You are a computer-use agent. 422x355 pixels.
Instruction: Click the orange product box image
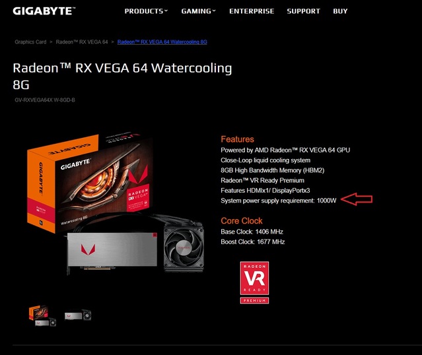[x=90, y=181]
